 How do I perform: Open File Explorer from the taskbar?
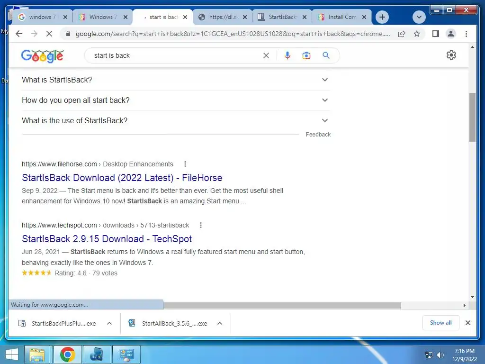tap(37, 355)
